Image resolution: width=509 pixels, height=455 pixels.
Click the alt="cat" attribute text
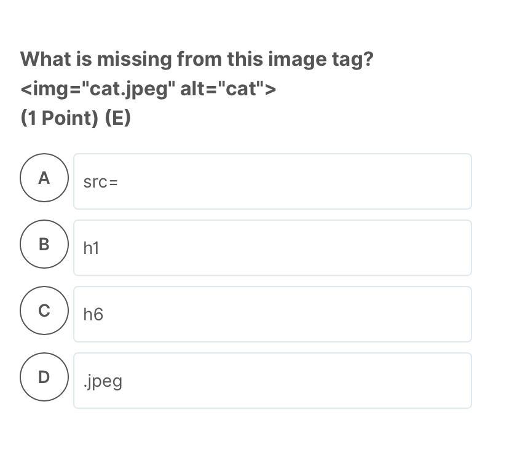pyautogui.click(x=223, y=89)
